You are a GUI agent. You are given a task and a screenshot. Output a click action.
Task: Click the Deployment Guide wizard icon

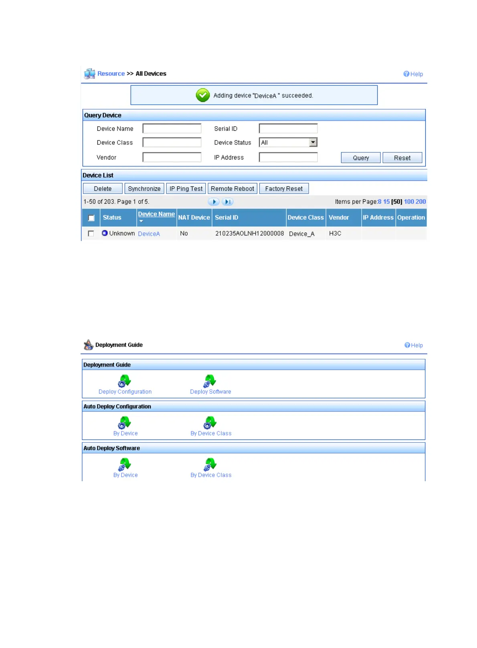[89, 345]
